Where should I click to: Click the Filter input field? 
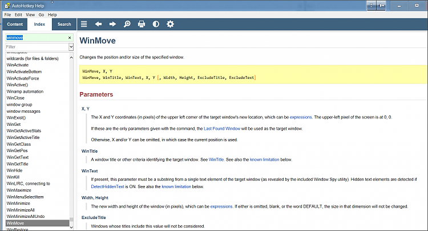37,47
